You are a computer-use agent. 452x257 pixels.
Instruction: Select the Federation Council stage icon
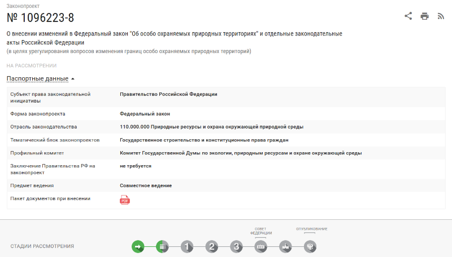coord(261,246)
